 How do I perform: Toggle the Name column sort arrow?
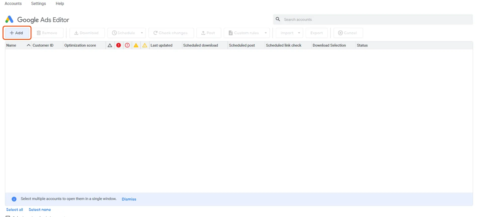[x=28, y=45]
